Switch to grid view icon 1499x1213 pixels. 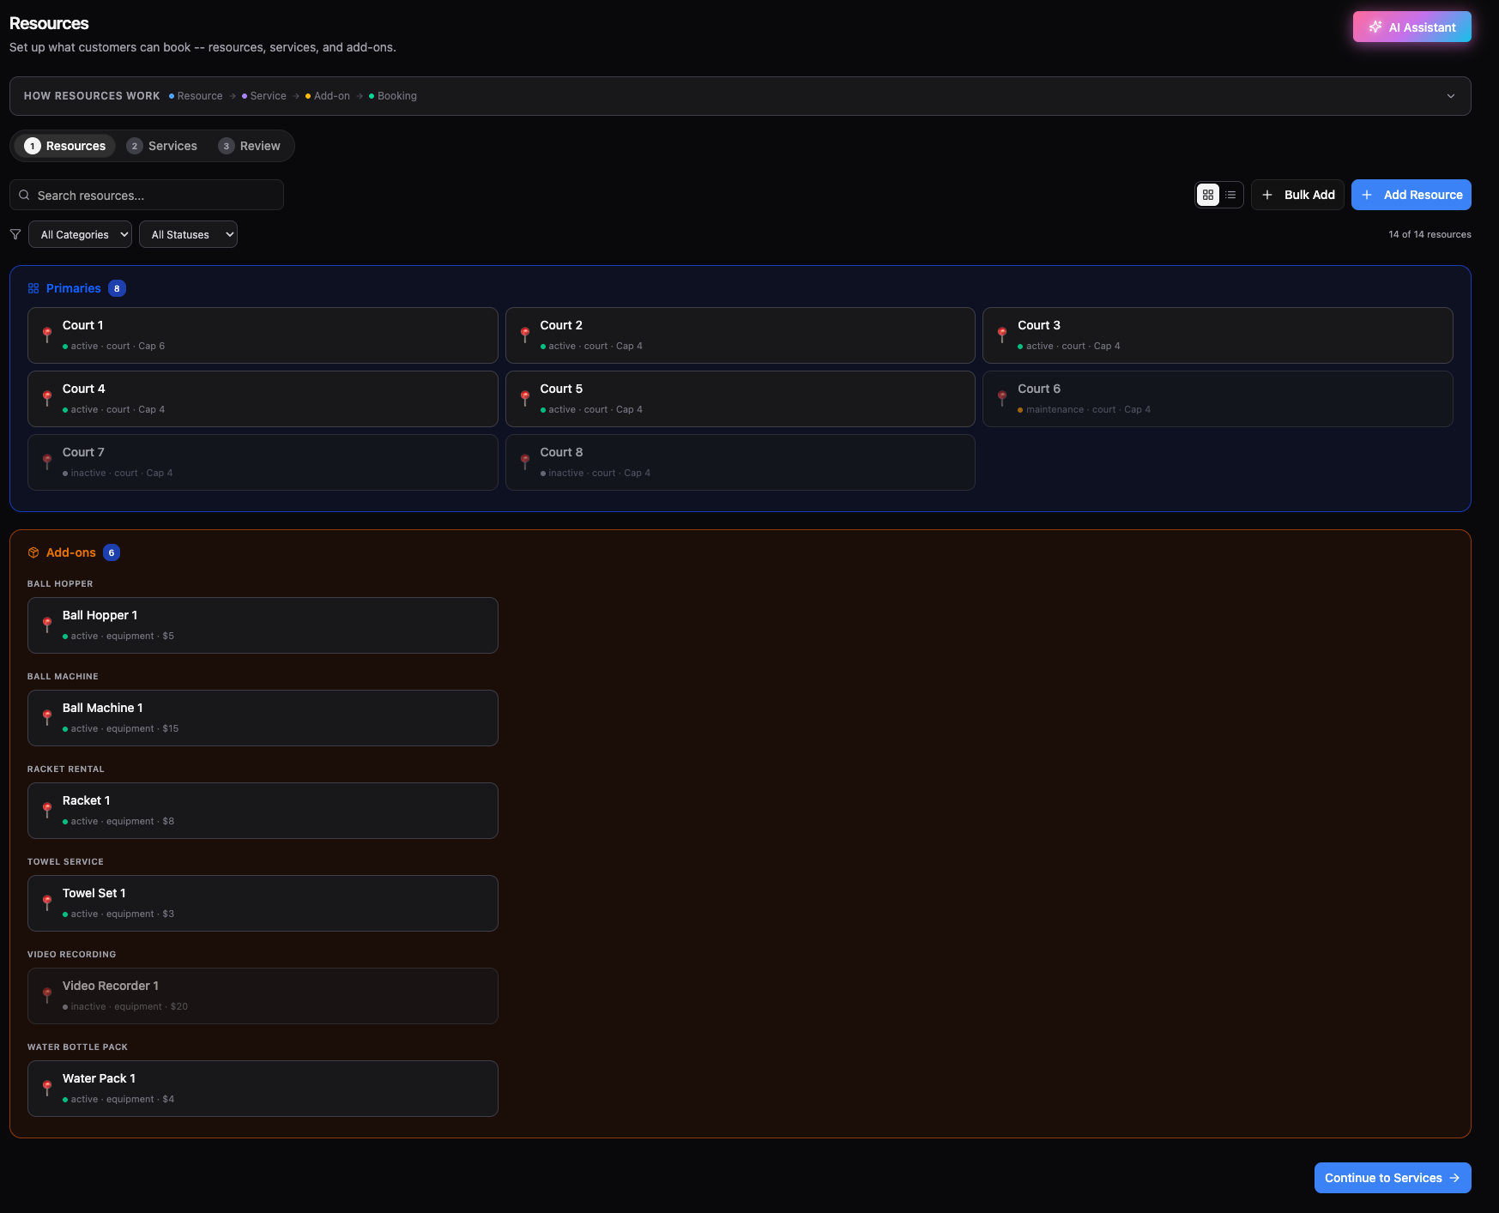(x=1208, y=195)
